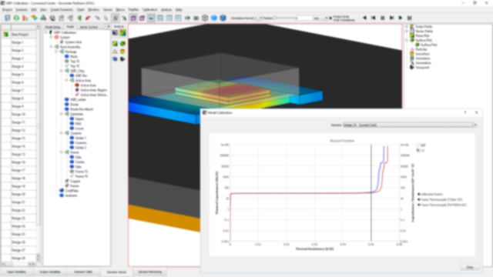Open the Viewpoint item icon
Image resolution: width=493 pixels, height=277 pixels.
[412, 67]
